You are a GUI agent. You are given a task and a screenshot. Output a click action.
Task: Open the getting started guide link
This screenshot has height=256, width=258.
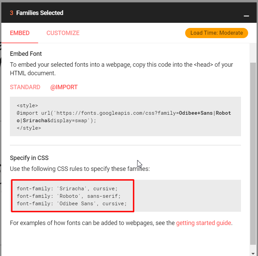204,223
